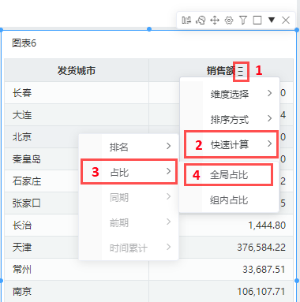This screenshot has width=300, height=302.
Task: Click the 图表6 chart title
Action: tap(24, 43)
